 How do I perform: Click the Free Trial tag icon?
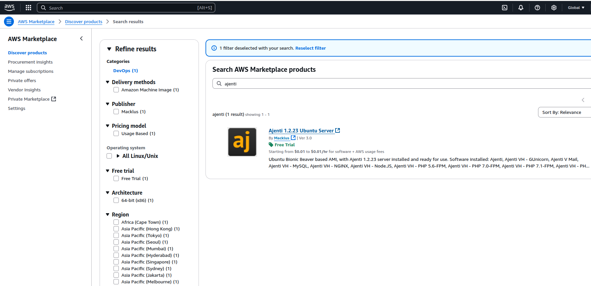tap(271, 145)
